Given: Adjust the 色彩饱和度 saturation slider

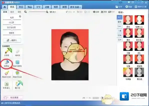Looking at the screenshot, I should 12,30.
